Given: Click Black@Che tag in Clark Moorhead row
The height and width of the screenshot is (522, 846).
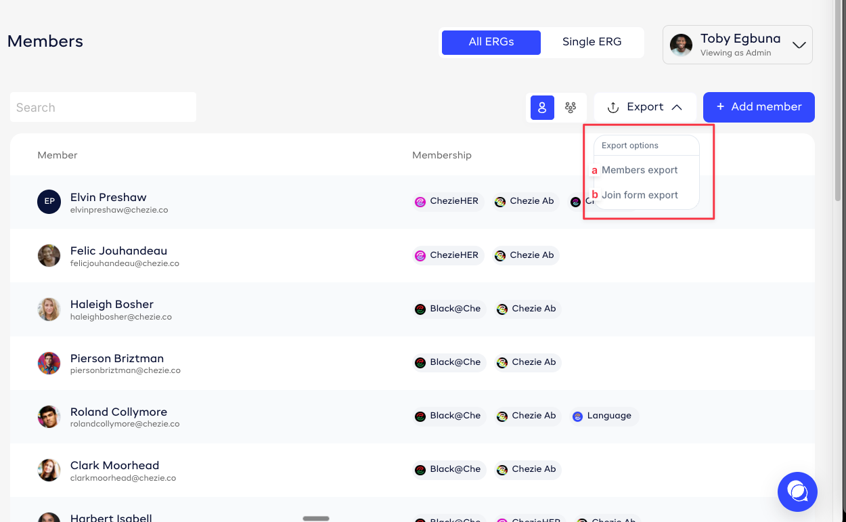Looking at the screenshot, I should point(449,469).
